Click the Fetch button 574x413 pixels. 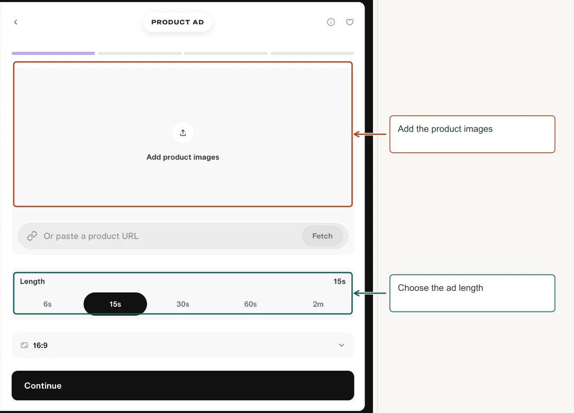click(x=323, y=236)
